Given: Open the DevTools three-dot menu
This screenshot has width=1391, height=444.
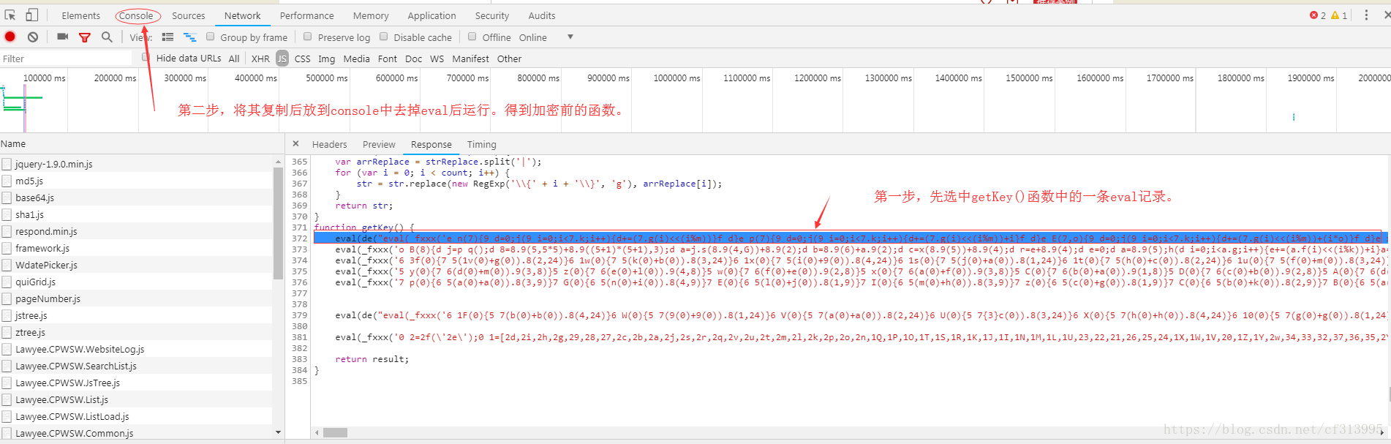Looking at the screenshot, I should pos(1366,15).
